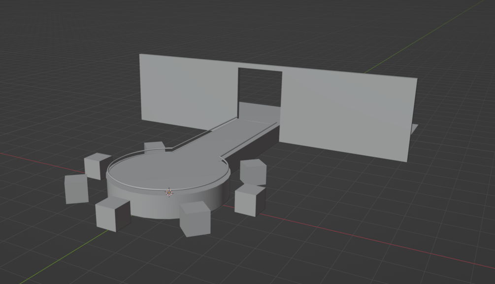Select the circular platform's top surface
495x284 pixels.
pos(167,170)
